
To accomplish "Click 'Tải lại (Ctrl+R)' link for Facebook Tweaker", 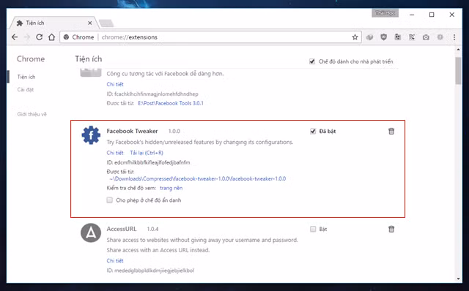I will tap(147, 153).
